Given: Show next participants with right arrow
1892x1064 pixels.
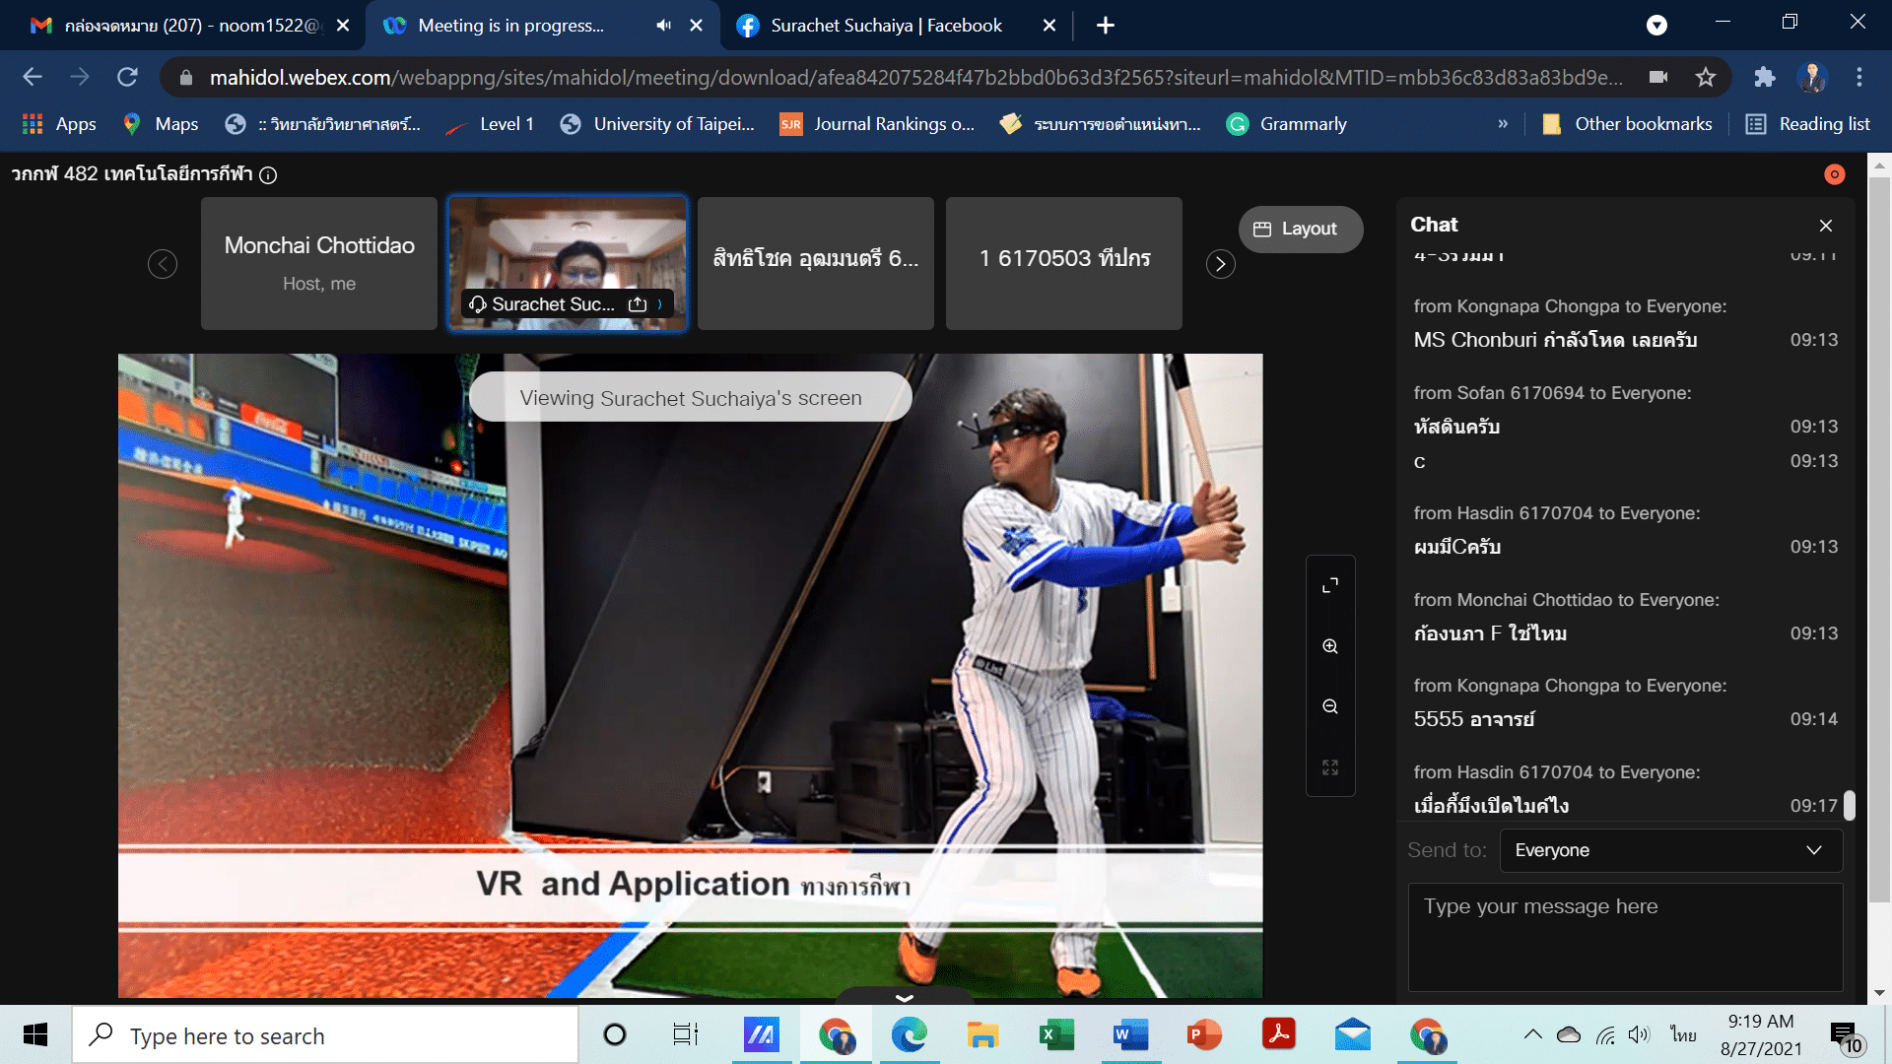Looking at the screenshot, I should [x=1220, y=264].
